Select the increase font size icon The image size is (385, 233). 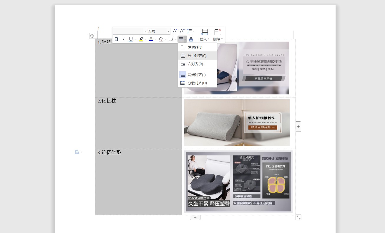coord(175,31)
